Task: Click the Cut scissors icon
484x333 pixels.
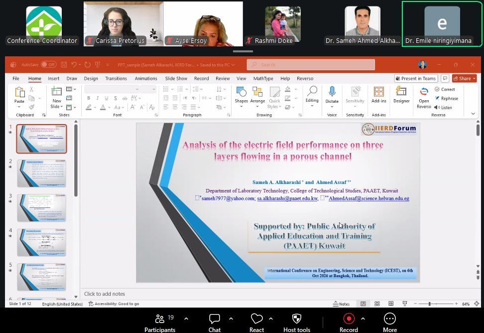Action: coord(31,89)
